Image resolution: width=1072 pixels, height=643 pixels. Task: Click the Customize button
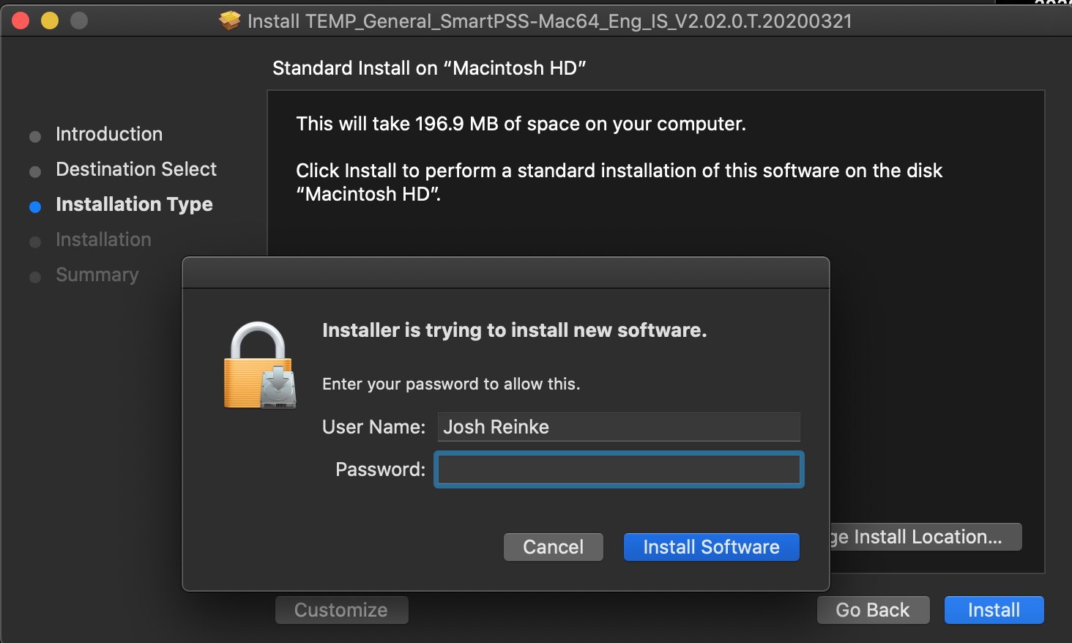[341, 610]
